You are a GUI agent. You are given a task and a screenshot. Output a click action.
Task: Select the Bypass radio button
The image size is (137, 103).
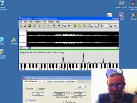(x=38, y=89)
